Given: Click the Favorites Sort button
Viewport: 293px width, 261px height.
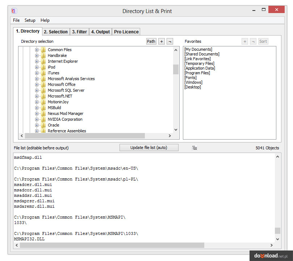Looking at the screenshot, I should (263, 41).
